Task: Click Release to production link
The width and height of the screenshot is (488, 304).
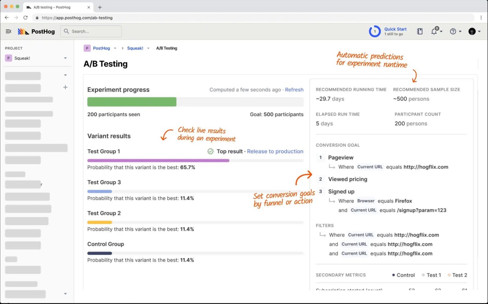Action: (275, 151)
